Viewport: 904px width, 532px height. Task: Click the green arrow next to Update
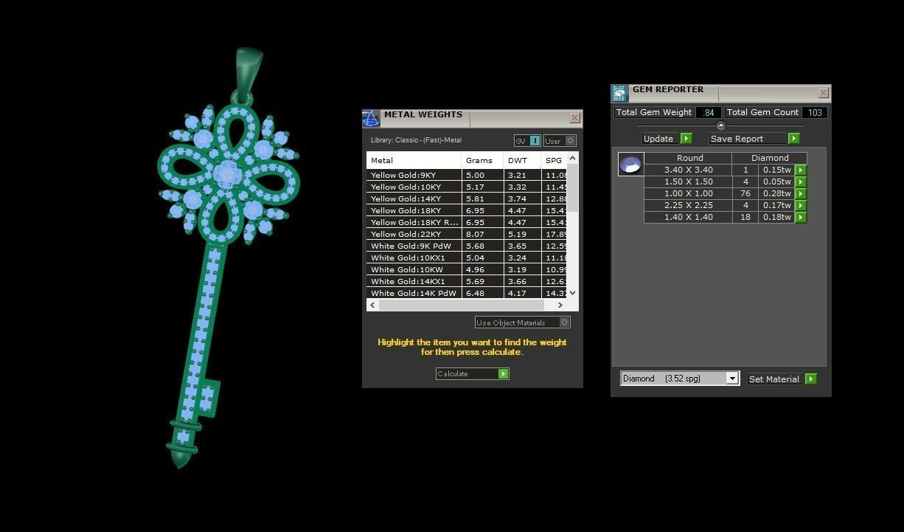tap(686, 139)
